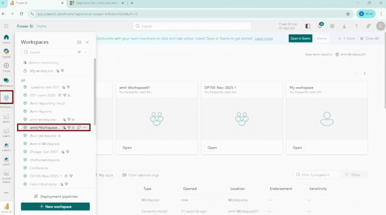
Task: Expand the Workspaces pane to full view
Action: [79, 42]
